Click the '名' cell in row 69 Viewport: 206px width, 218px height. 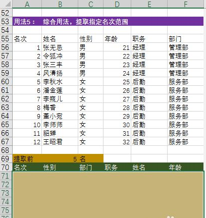click(x=90, y=158)
